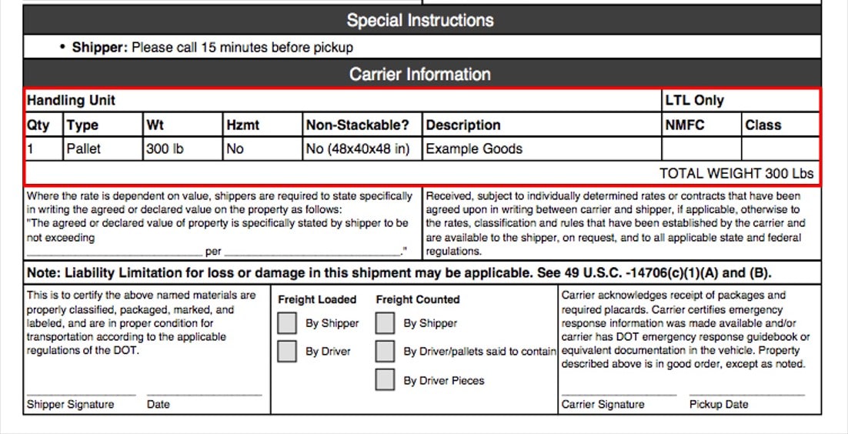Select the Special Instructions header
This screenshot has width=848, height=434.
coord(422,21)
